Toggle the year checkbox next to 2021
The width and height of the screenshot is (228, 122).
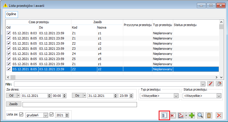(x=51, y=115)
